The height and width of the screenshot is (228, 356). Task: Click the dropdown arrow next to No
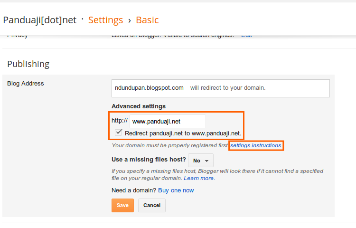[x=206, y=161]
